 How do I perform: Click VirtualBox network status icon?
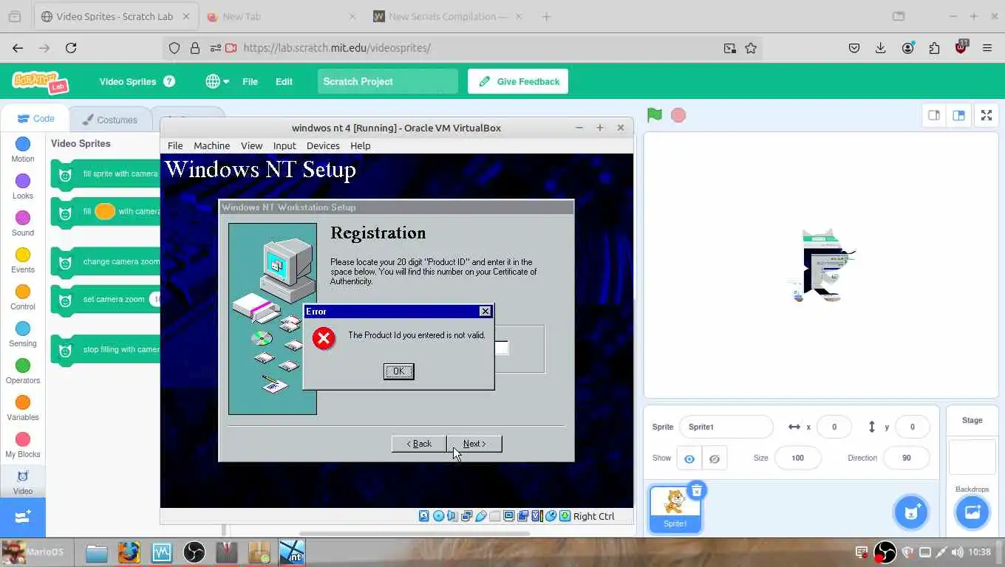point(466,516)
